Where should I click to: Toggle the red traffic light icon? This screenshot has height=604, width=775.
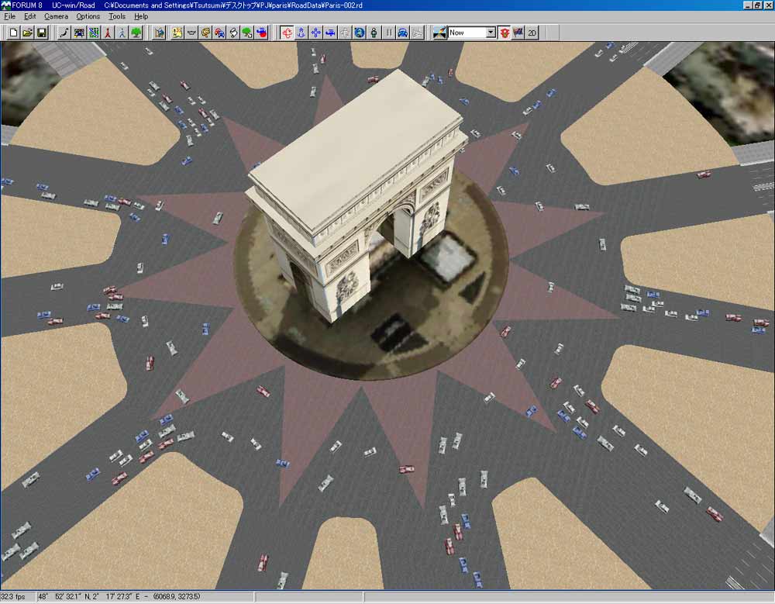505,33
